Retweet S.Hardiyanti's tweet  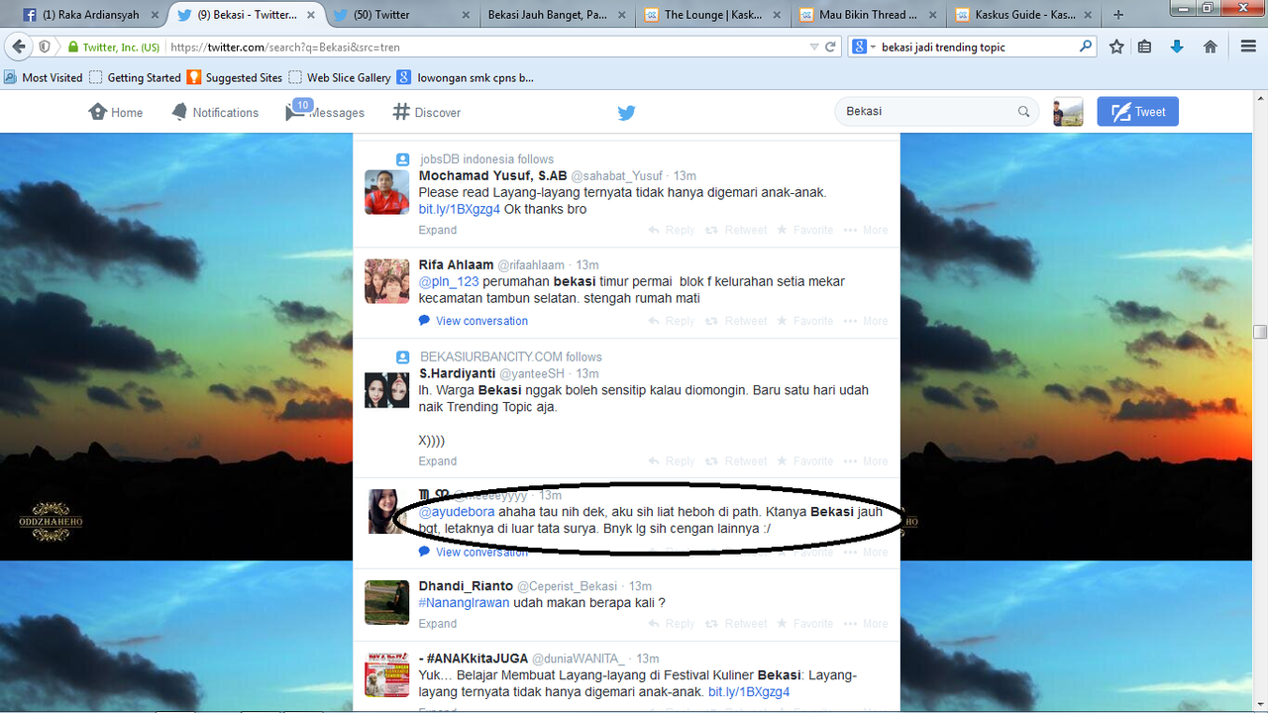736,461
